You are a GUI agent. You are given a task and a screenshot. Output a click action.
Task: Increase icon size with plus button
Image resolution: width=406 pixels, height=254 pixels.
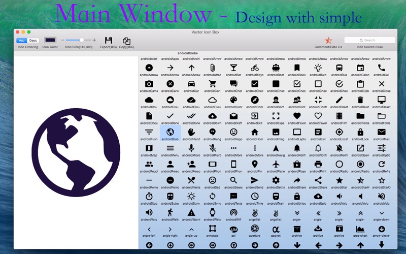click(94, 40)
